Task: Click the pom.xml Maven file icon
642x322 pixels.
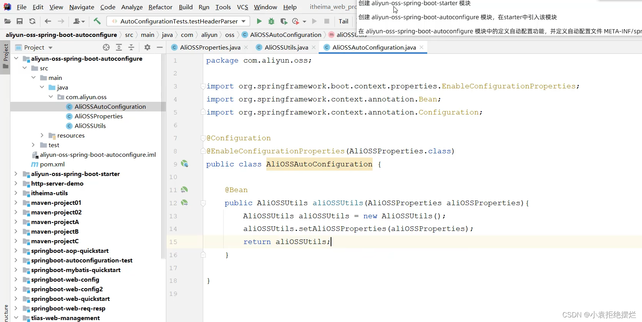Action: click(x=35, y=164)
